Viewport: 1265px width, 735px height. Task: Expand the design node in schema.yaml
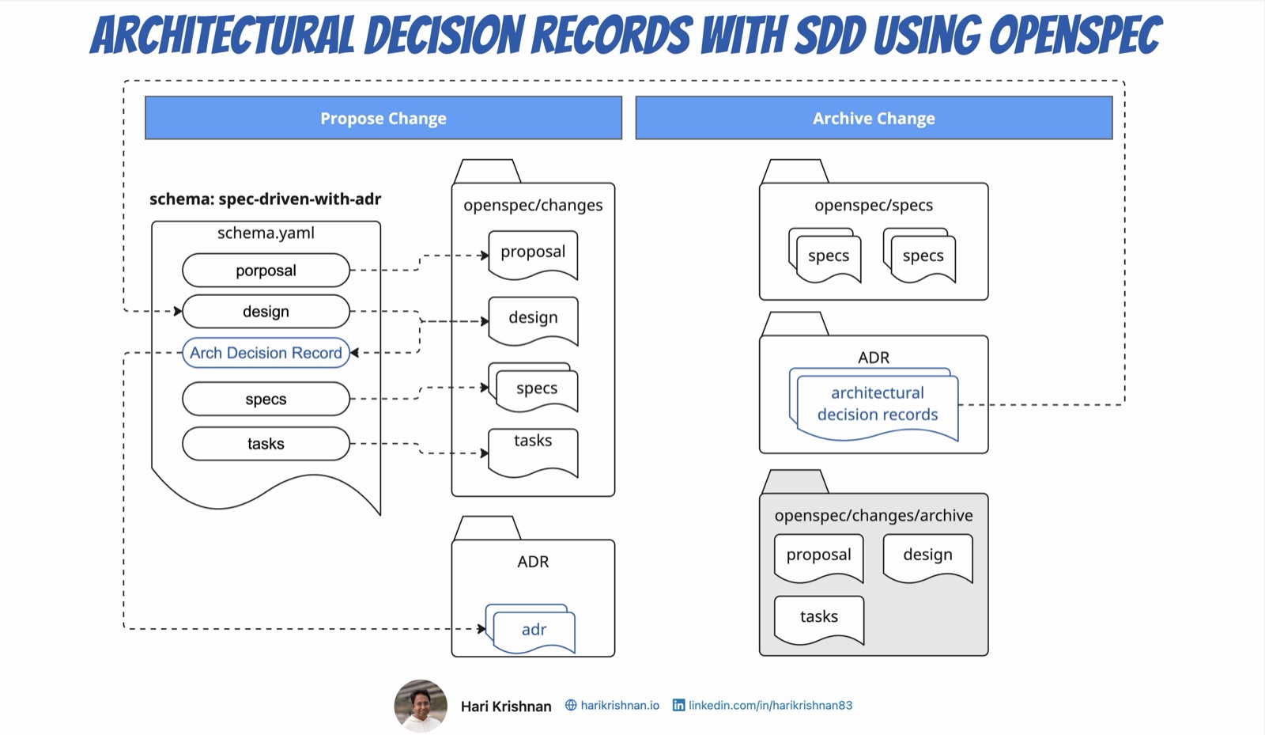265,311
